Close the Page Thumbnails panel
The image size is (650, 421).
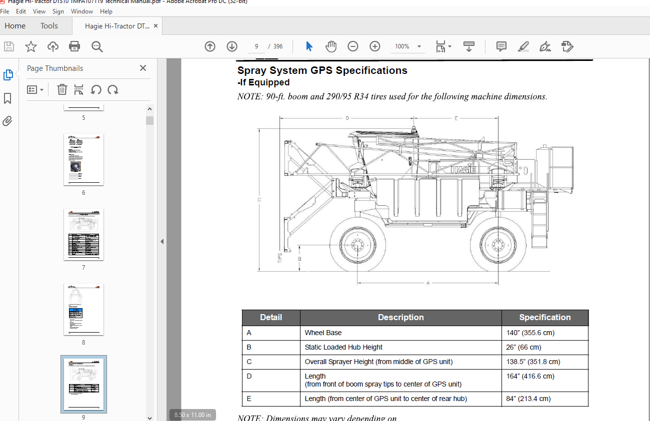pos(143,68)
